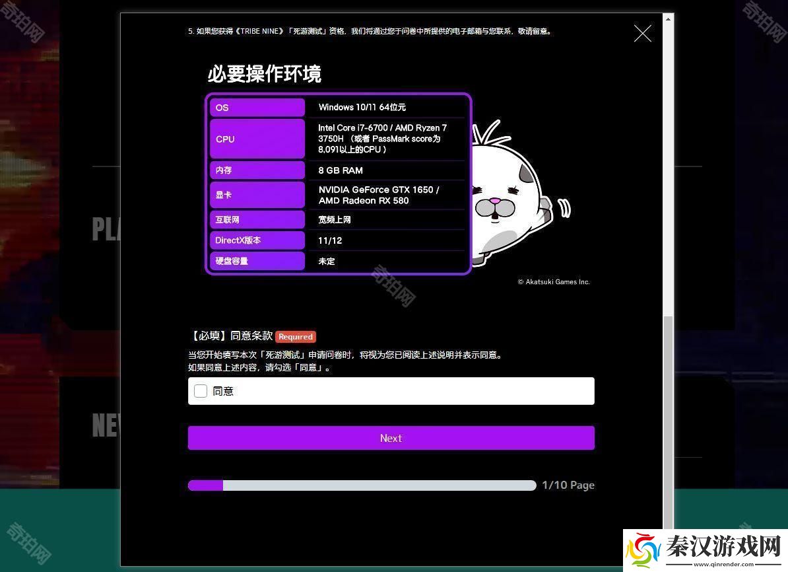Click the dialog vertical scrollbar thumb
Image resolution: width=788 pixels, height=572 pixels.
pos(668,423)
